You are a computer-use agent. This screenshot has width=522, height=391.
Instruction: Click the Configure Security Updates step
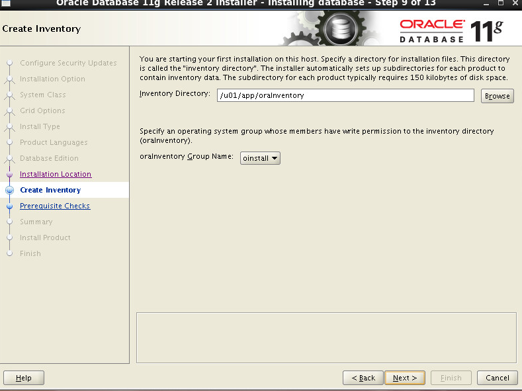pos(68,63)
